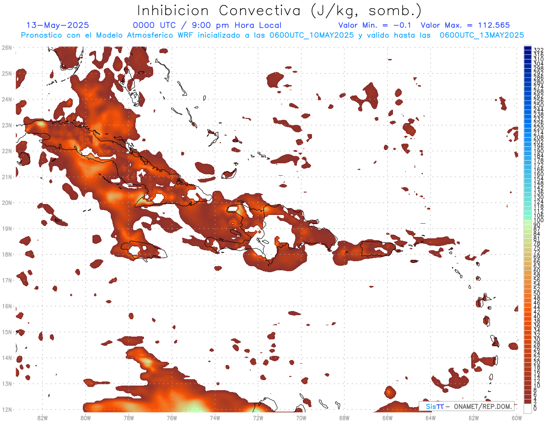Click the '160' value on the color scale

point(538,174)
